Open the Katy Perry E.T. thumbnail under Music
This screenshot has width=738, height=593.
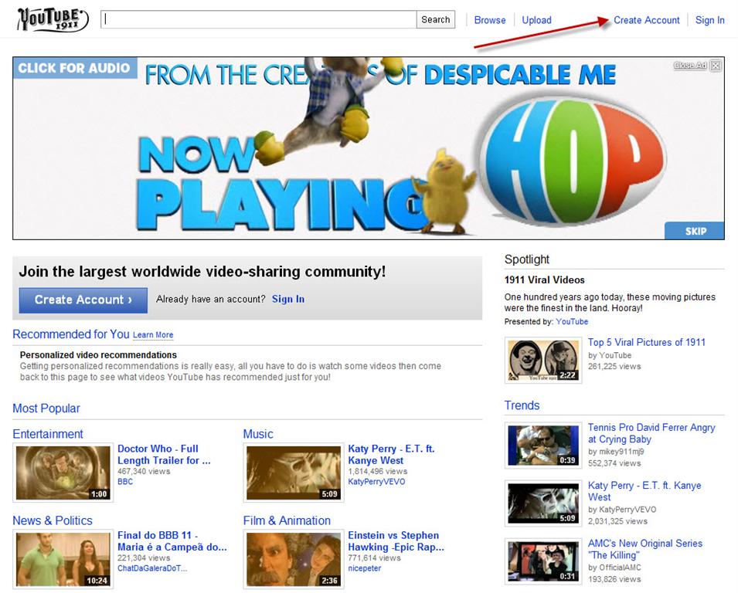pos(294,473)
